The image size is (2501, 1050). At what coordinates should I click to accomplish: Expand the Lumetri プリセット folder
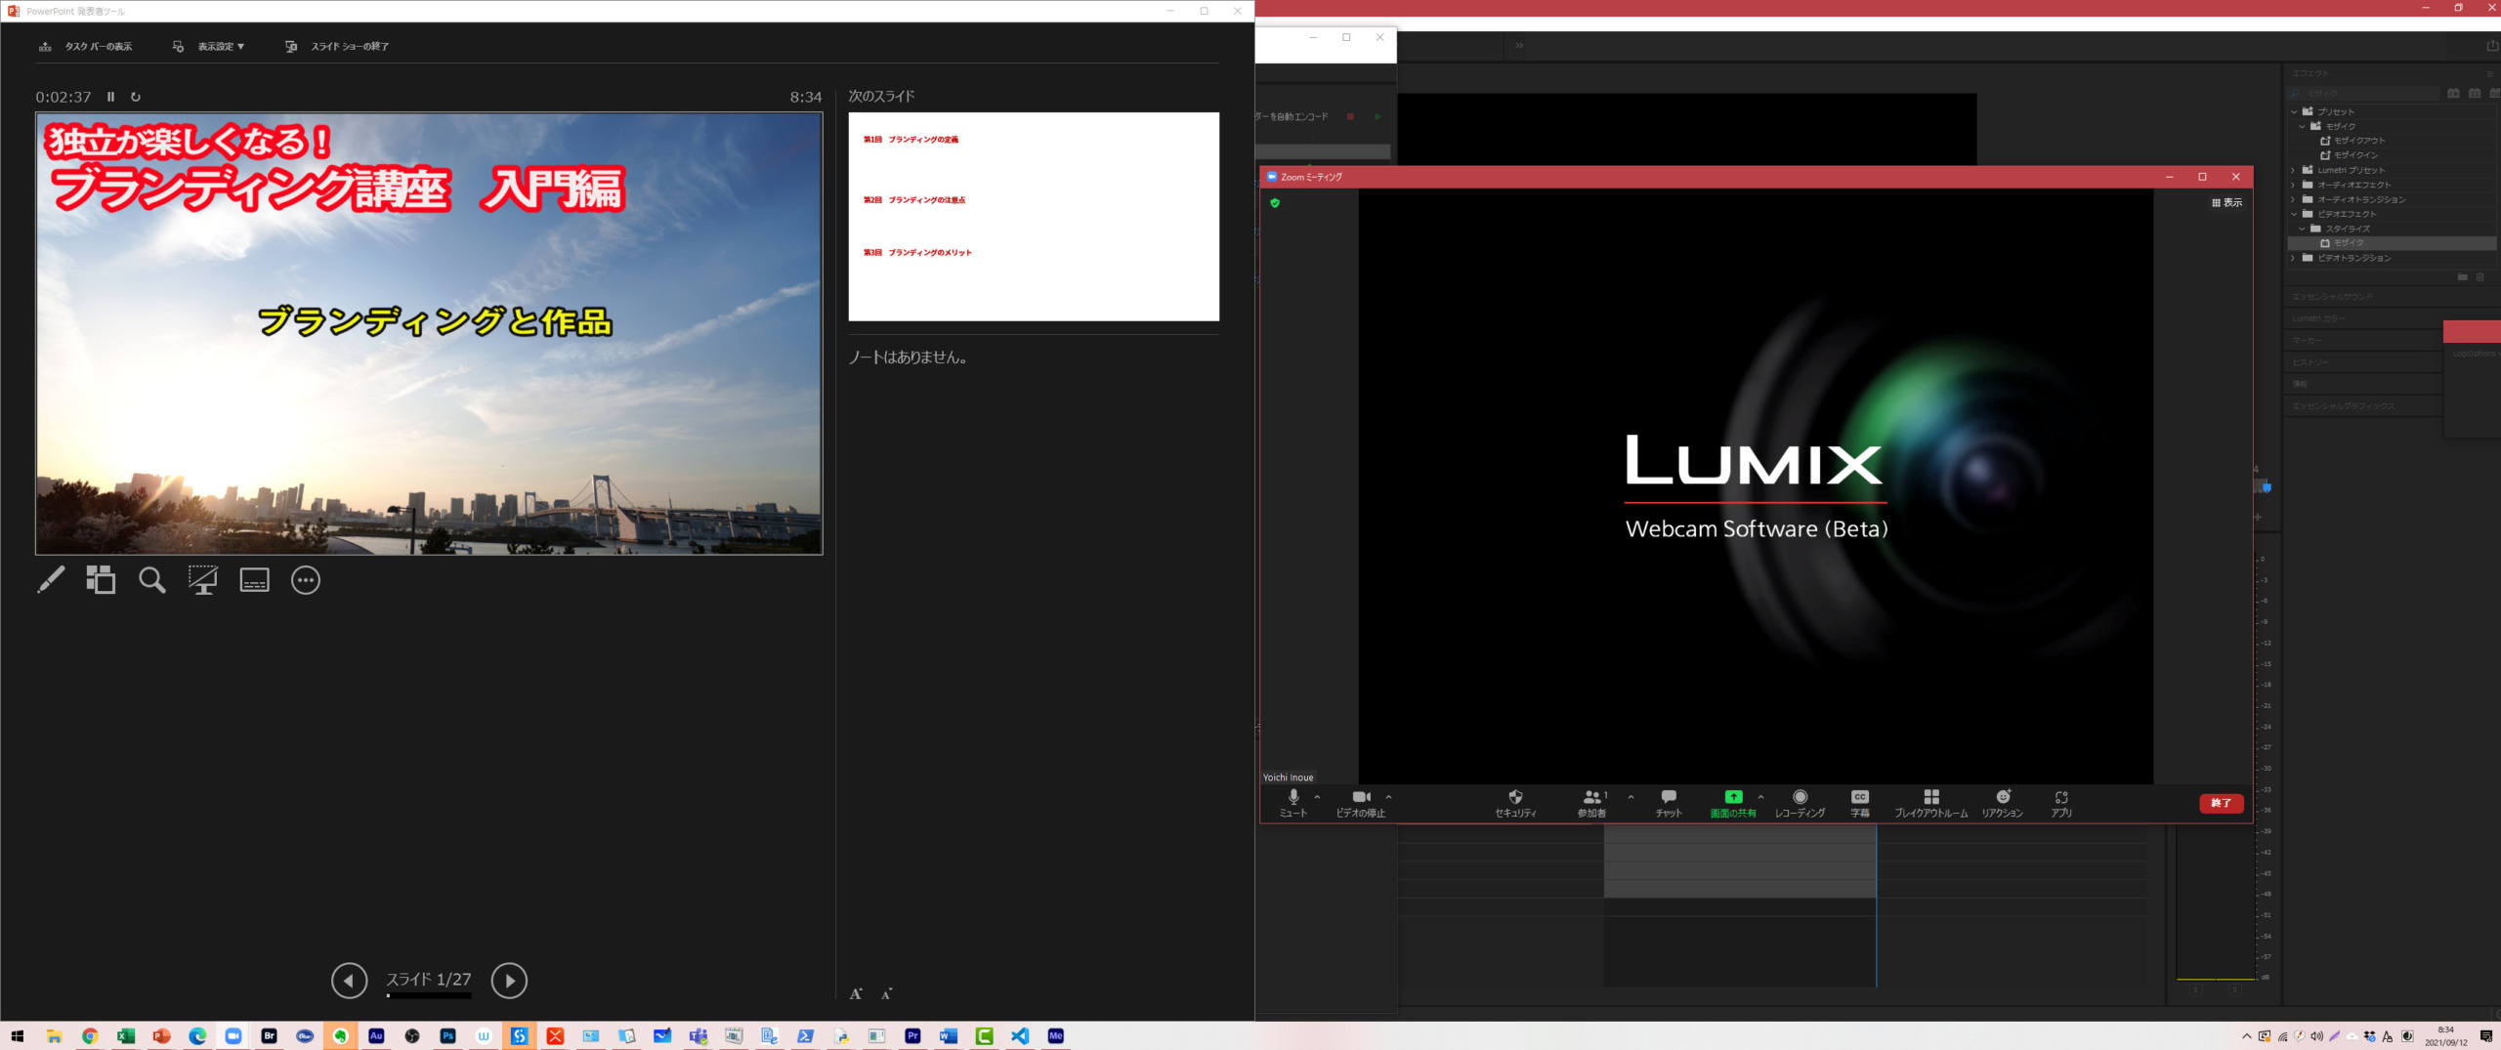click(2294, 170)
